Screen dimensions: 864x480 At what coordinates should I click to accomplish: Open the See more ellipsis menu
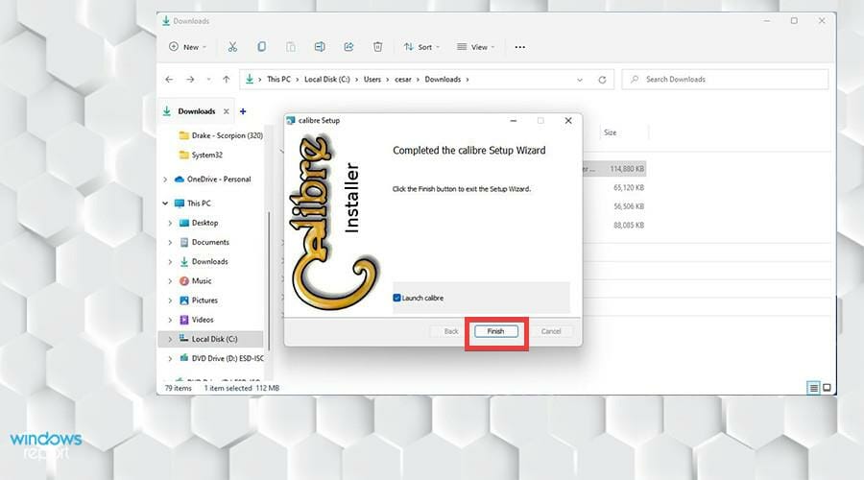pyautogui.click(x=519, y=47)
